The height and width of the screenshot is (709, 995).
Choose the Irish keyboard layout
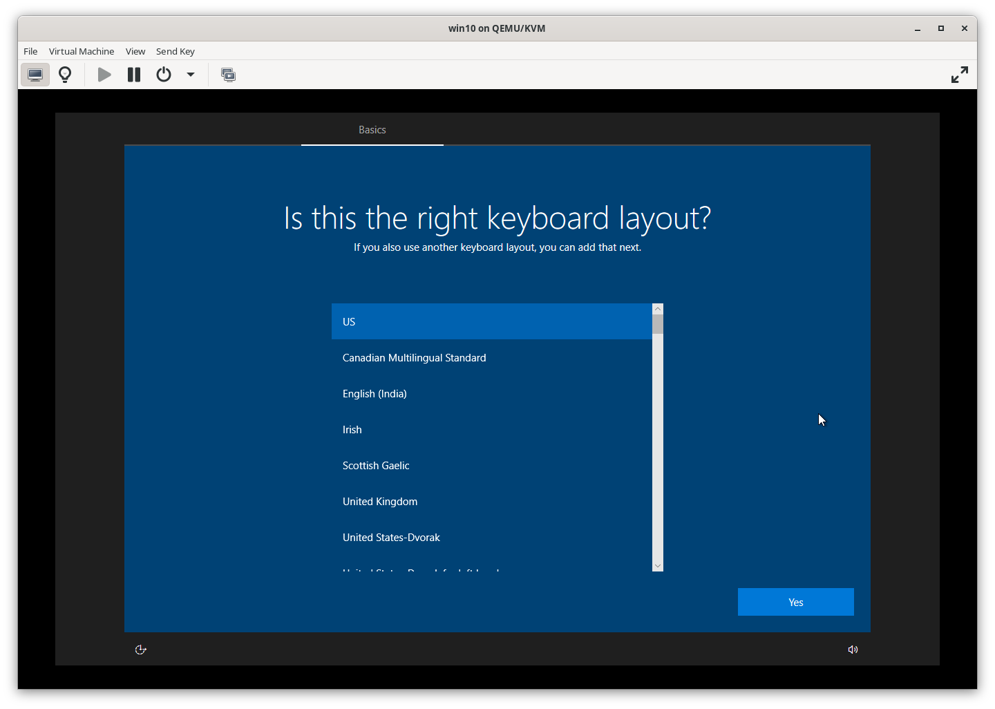[x=492, y=429]
